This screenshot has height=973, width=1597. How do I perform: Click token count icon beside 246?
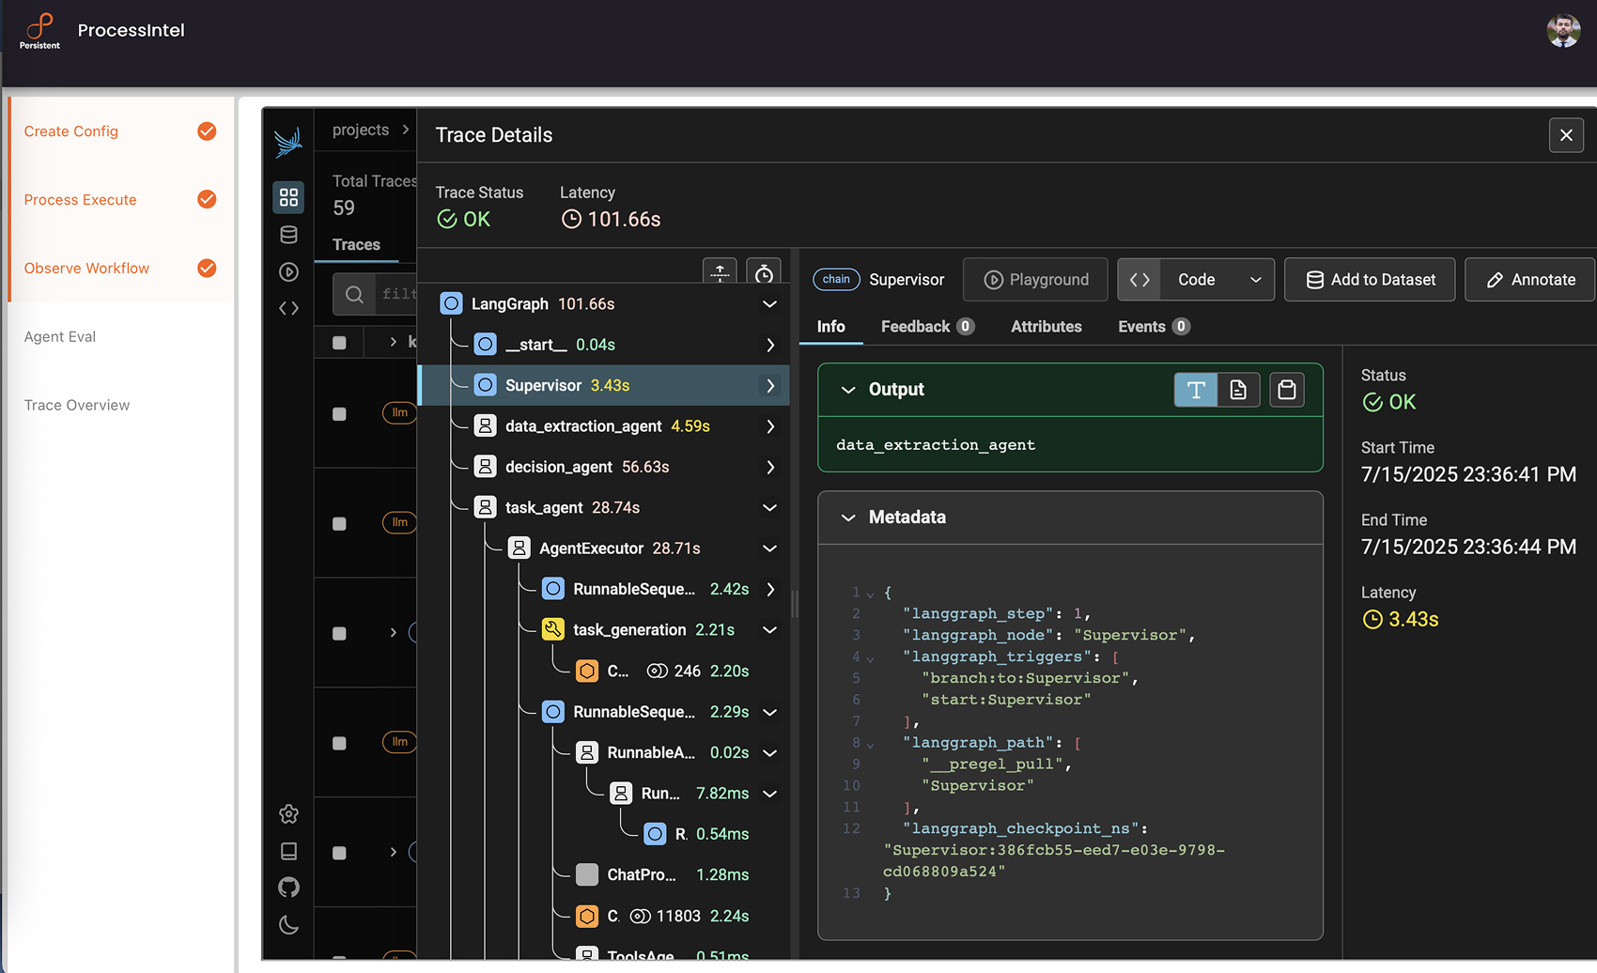point(657,671)
